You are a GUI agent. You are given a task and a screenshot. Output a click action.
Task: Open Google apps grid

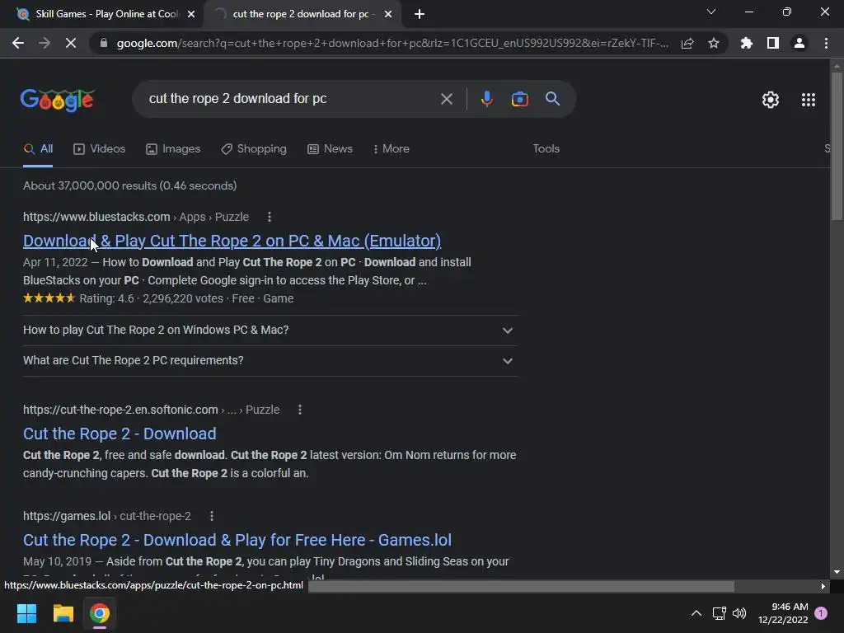809,100
